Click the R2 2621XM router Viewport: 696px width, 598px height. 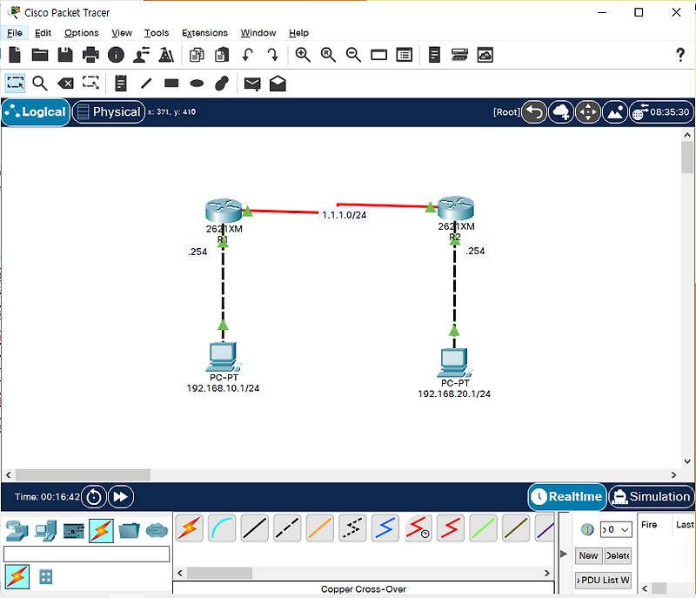(455, 208)
